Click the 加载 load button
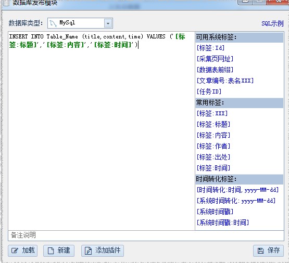This screenshot has width=289, height=263. (x=23, y=251)
